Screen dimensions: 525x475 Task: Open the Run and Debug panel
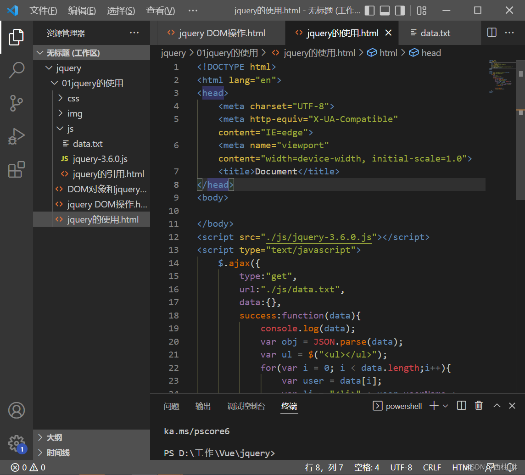17,136
